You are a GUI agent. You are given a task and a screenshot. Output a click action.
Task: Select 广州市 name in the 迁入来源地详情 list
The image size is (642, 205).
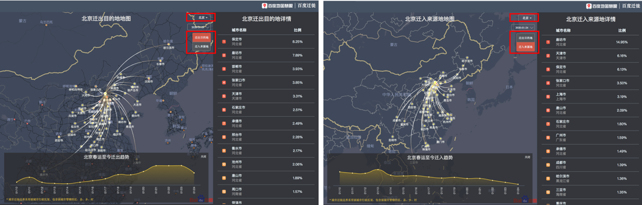pyautogui.click(x=561, y=135)
